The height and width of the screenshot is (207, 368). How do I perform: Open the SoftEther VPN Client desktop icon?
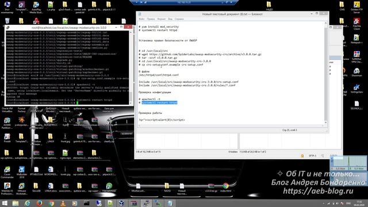[356, 57]
